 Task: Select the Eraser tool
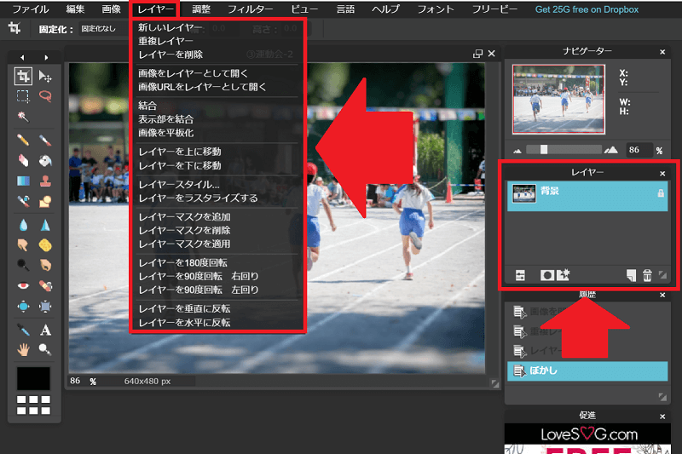click(23, 160)
